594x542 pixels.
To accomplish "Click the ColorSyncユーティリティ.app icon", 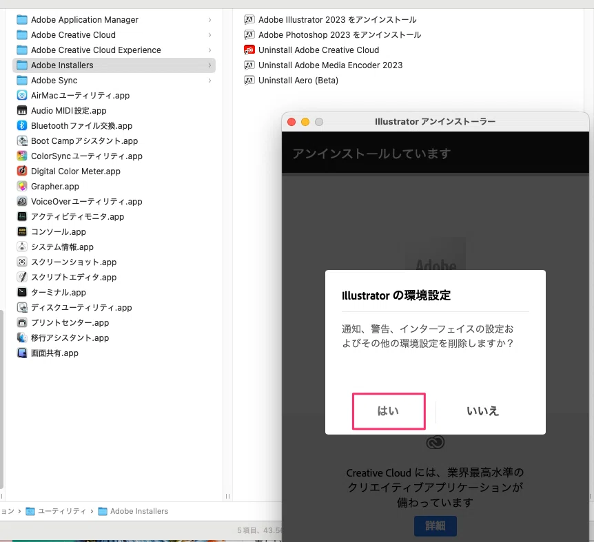I will point(22,156).
